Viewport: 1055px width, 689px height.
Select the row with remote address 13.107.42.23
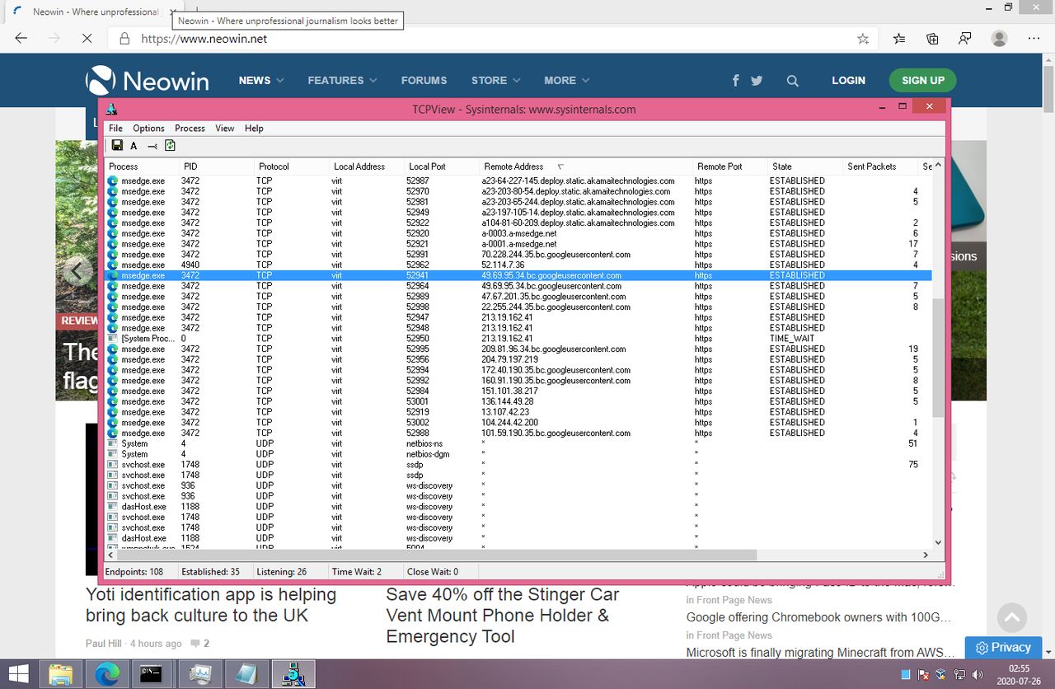pyautogui.click(x=518, y=412)
